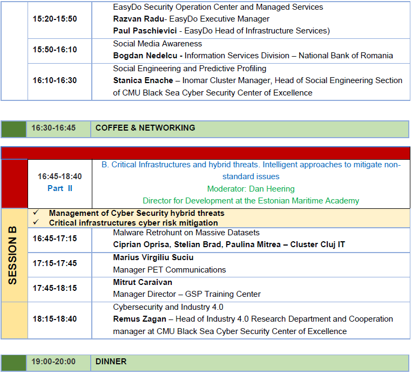The image size is (412, 374).
Task: Click 'Social Engineering and Predictive Profiling' title
Action: 190,69
